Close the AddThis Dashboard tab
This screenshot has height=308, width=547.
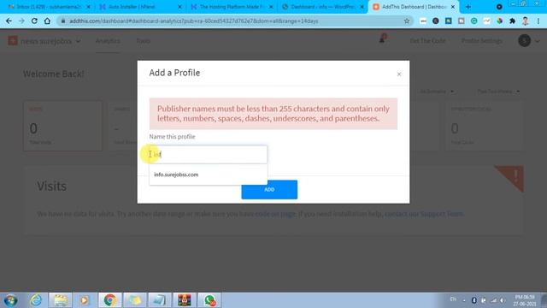tap(453, 7)
